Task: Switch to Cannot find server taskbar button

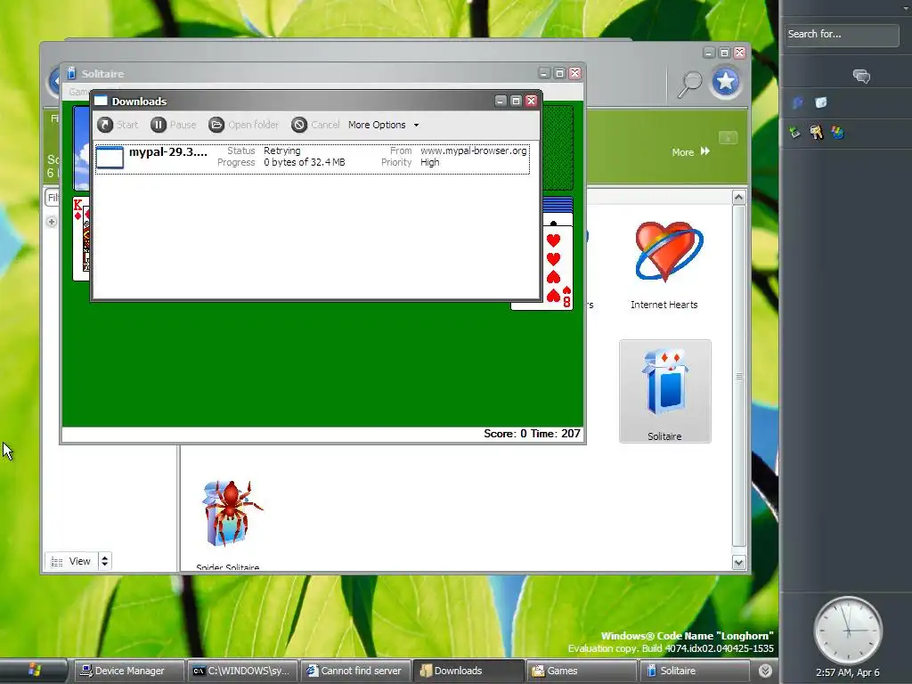Action: (354, 671)
